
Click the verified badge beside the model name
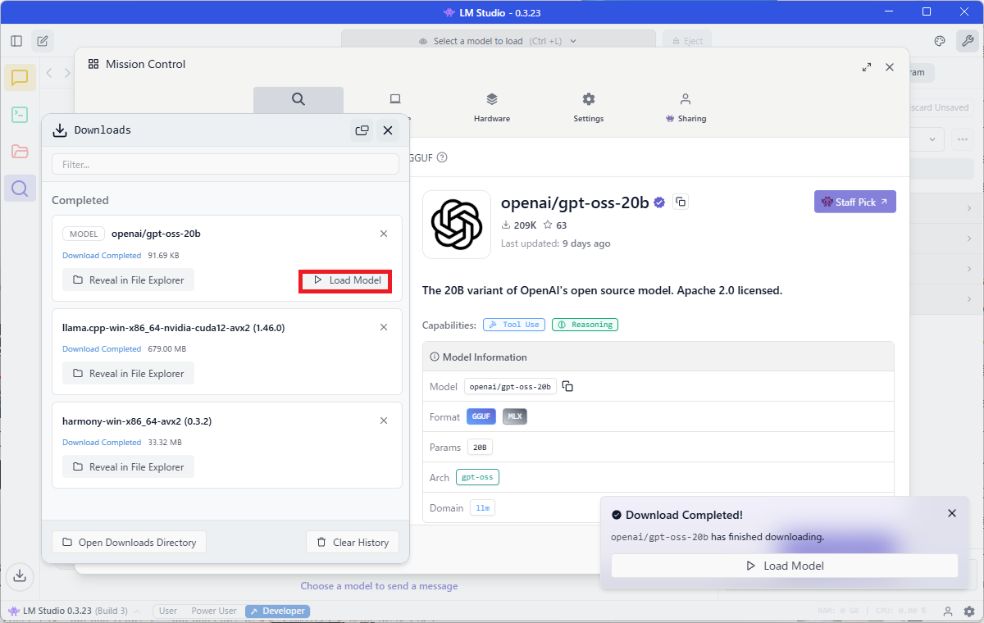click(658, 202)
